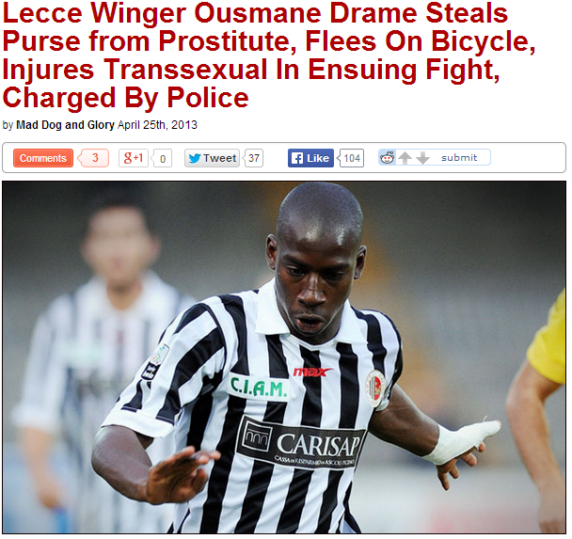Click the Reddit submit link
This screenshot has width=572, height=539.
coord(459,157)
